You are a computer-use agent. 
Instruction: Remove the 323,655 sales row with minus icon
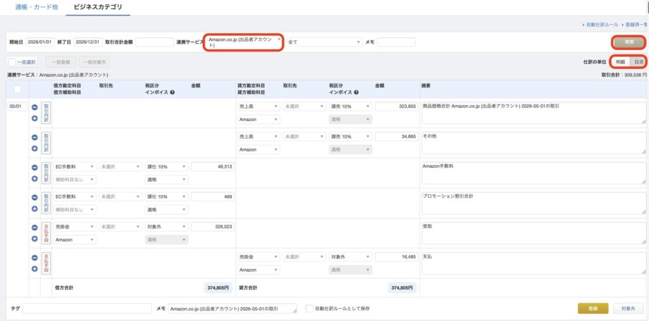(35, 107)
